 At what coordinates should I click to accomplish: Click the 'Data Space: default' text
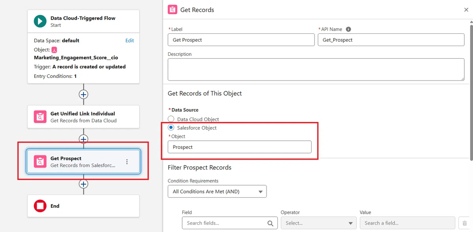(x=56, y=41)
